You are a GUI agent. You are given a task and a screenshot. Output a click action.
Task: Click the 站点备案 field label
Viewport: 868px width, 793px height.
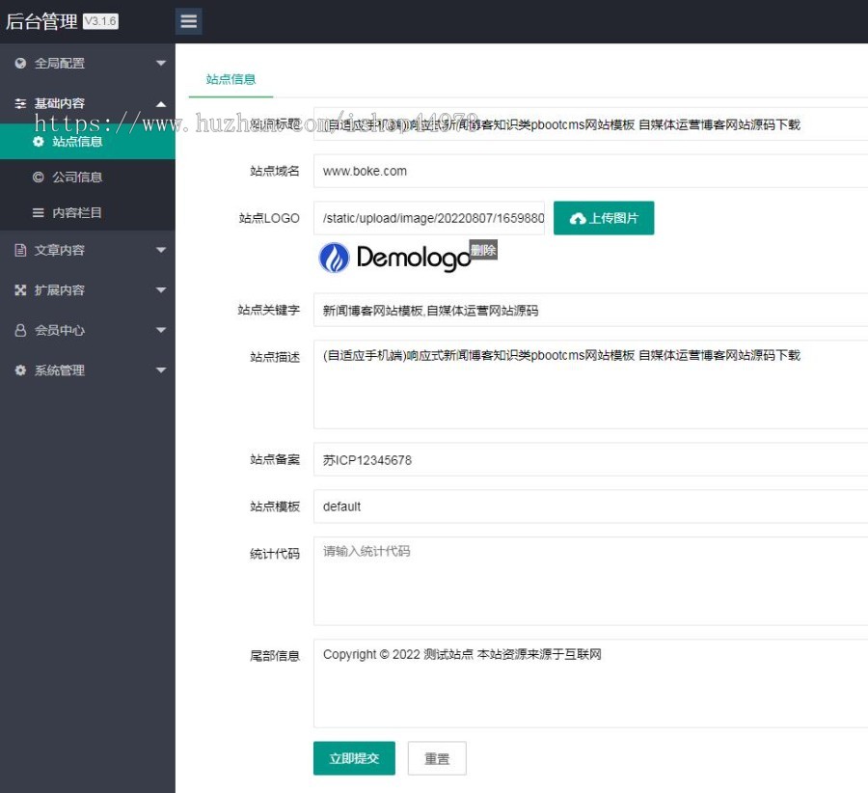275,459
